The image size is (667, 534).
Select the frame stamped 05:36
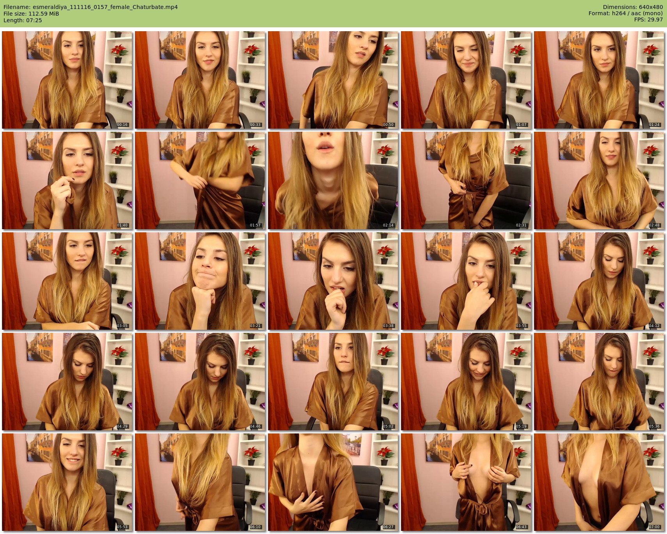[x=599, y=382]
